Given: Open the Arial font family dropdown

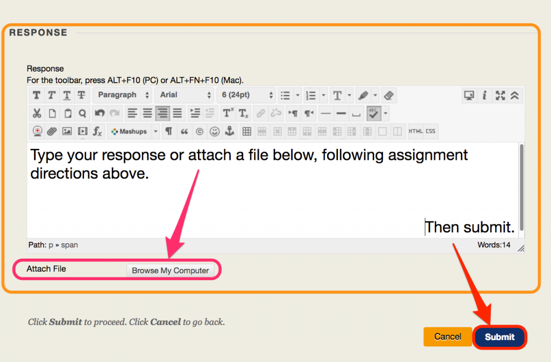Looking at the screenshot, I should [185, 95].
